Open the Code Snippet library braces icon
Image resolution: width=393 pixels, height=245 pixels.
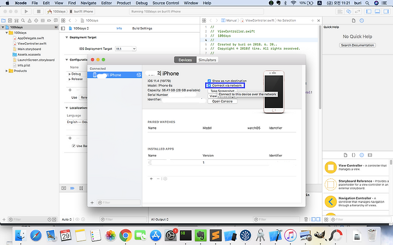click(x=353, y=155)
